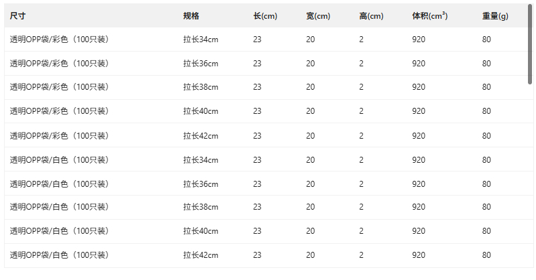This screenshot has width=536, height=280.
Task: Click the first row's 透明OPP袋/彩色 name
Action: point(59,40)
